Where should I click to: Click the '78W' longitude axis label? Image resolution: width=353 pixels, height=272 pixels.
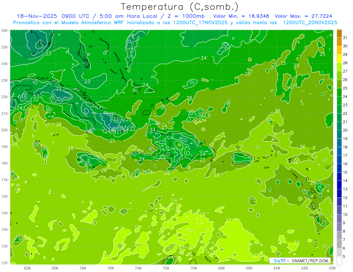click(x=83, y=268)
